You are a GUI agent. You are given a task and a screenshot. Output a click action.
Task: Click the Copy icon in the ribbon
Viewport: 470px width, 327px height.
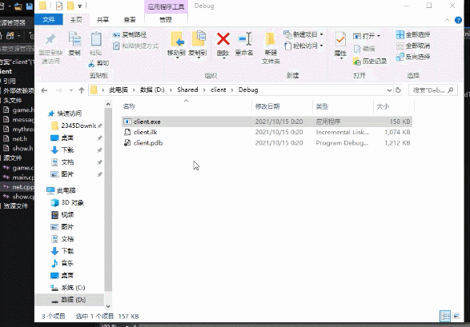(74, 39)
